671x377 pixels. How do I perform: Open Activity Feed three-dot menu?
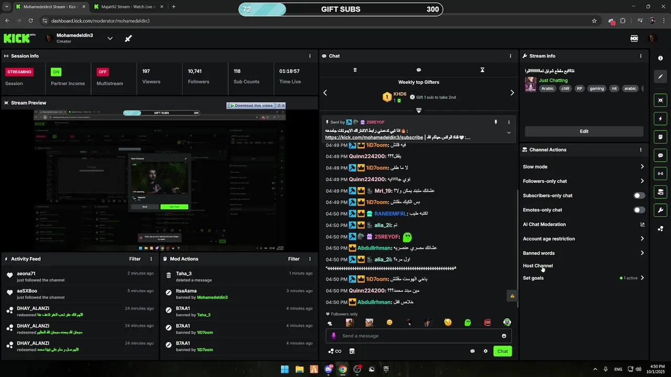coord(151,259)
